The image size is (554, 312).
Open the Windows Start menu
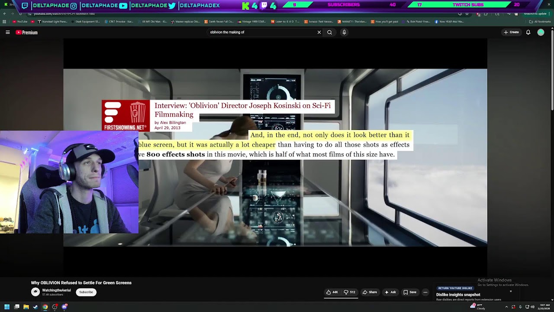coord(7,307)
